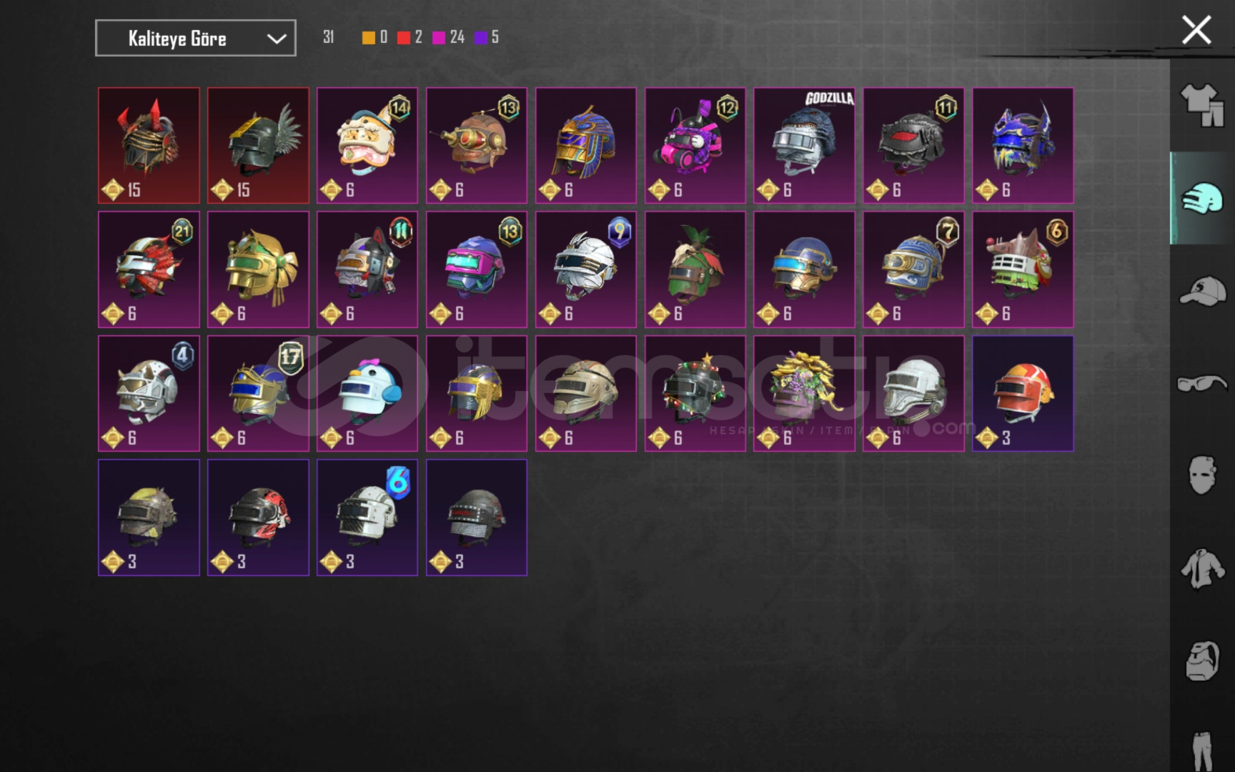Select the Godzilla helmet skin
This screenshot has height=772, width=1235.
[804, 146]
